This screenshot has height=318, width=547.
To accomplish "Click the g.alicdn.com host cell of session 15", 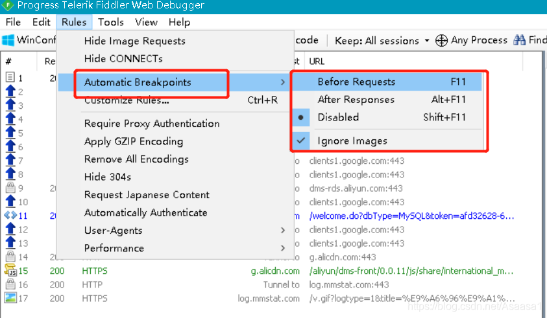I will [x=275, y=271].
